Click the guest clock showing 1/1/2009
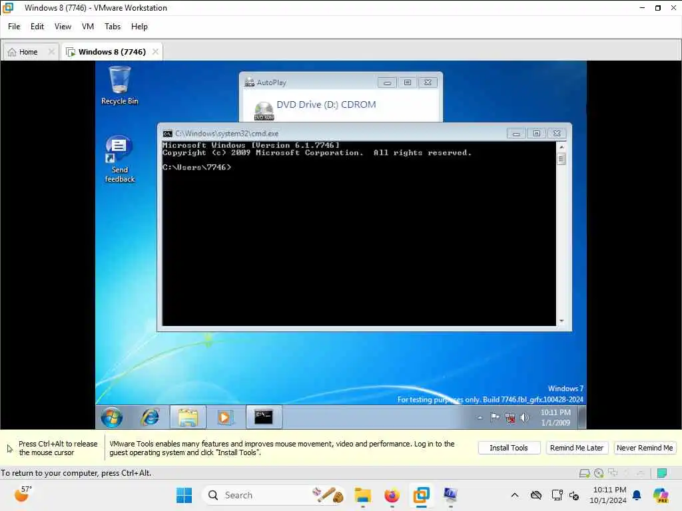Screen dimensions: 682x511 pyautogui.click(x=555, y=417)
